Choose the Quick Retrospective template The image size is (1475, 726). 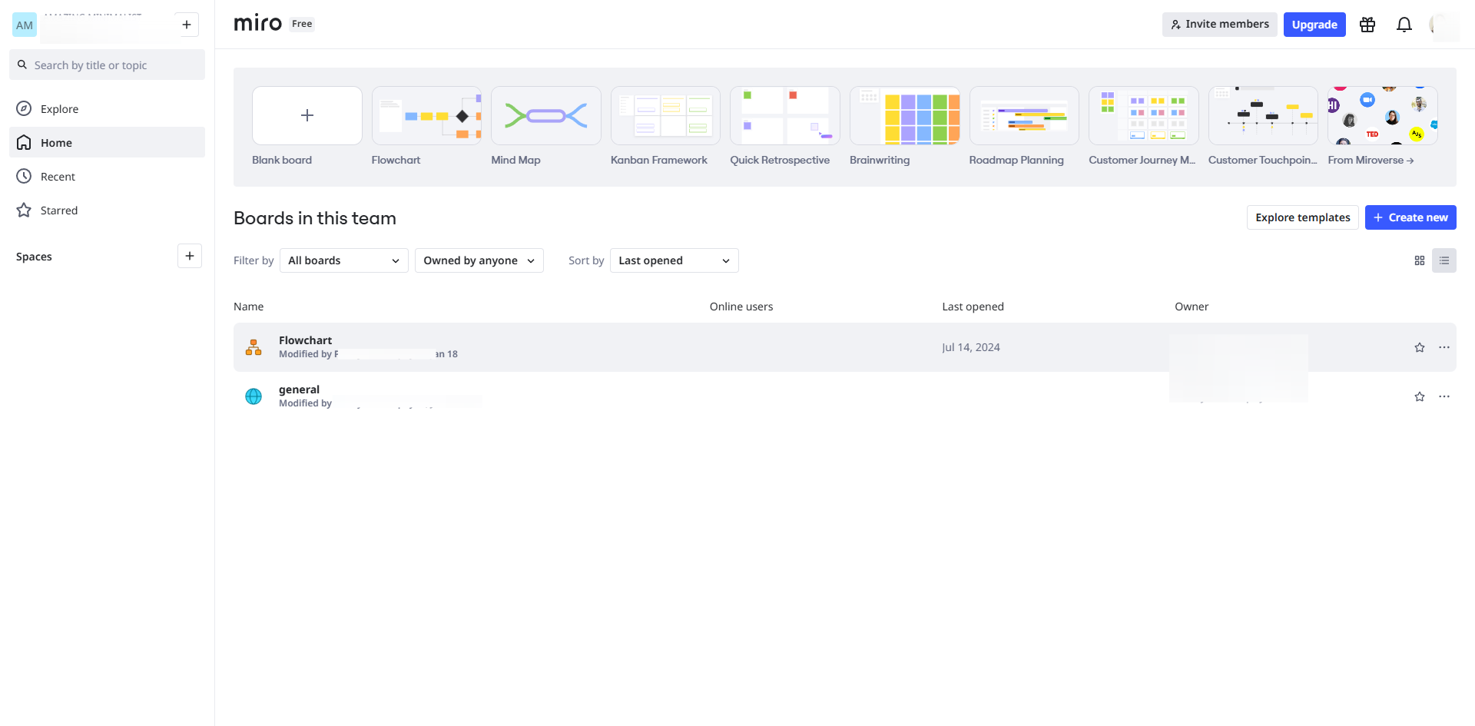click(x=785, y=115)
